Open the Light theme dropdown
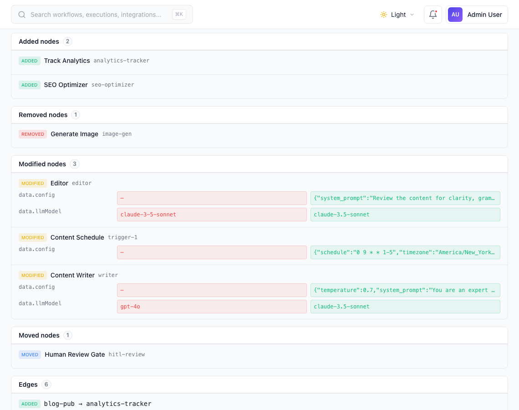This screenshot has width=519, height=410. point(397,15)
